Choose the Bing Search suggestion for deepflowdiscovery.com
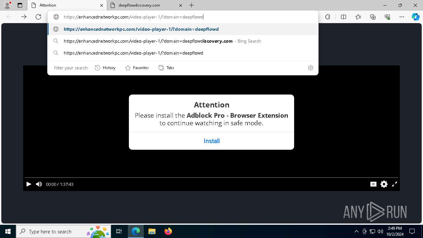The image size is (423, 238). point(183,41)
